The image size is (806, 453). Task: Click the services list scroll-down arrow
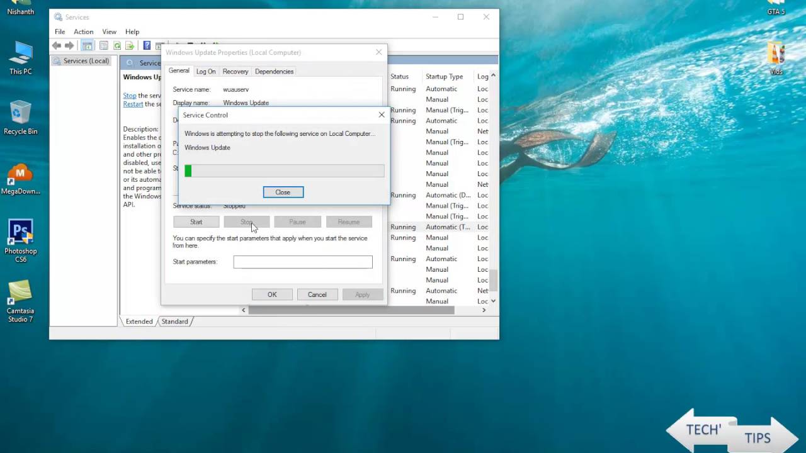pos(493,301)
